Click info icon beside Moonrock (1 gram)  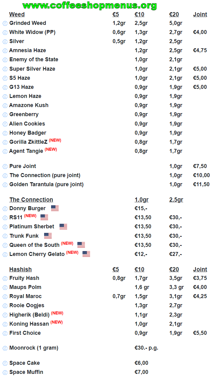point(5,348)
